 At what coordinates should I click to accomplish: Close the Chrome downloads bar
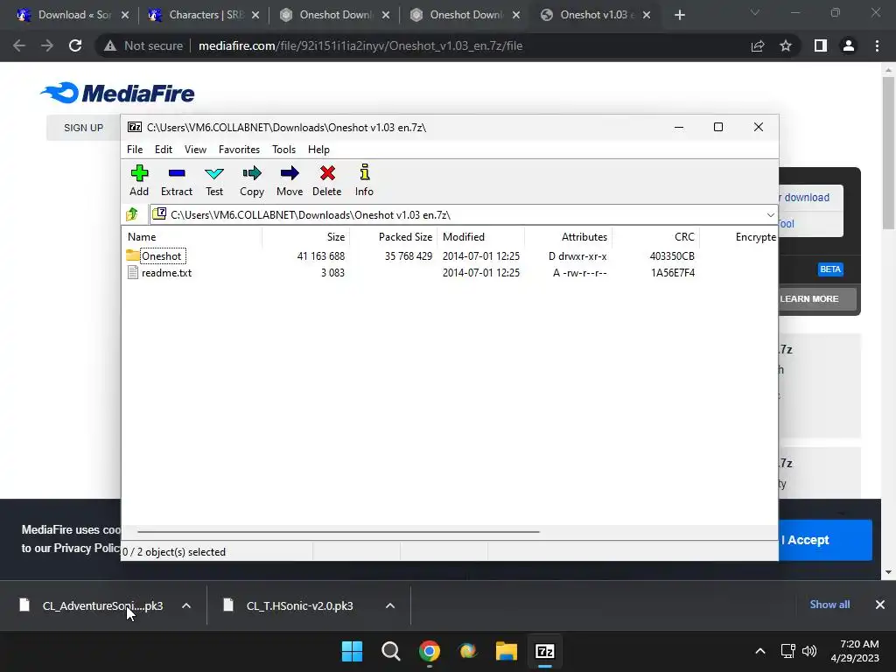tap(880, 605)
